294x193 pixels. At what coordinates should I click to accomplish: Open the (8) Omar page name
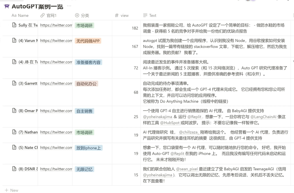28,111
